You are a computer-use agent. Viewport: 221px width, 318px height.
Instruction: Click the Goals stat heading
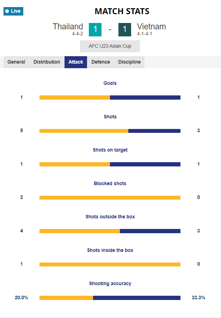coord(110,83)
